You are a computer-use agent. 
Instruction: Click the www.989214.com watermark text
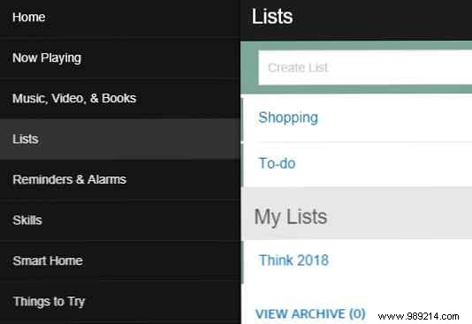[418, 316]
